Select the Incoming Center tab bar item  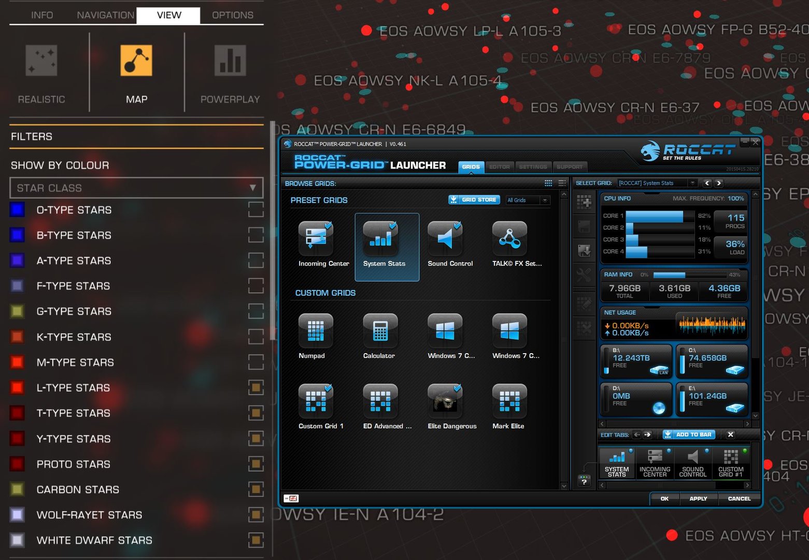point(655,463)
